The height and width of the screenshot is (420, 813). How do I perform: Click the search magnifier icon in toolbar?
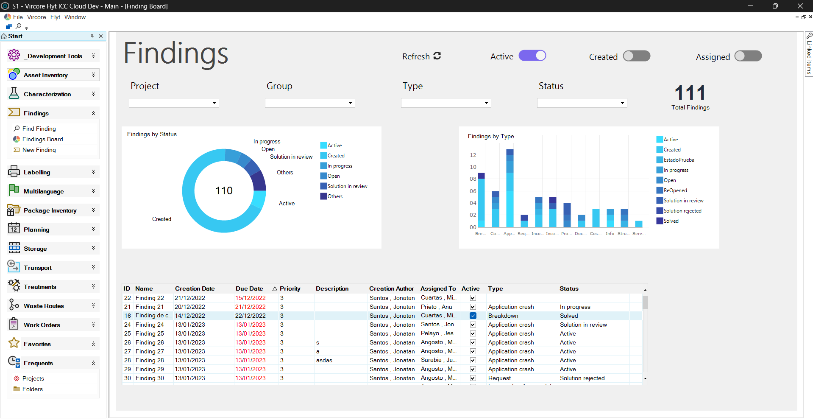(x=19, y=26)
